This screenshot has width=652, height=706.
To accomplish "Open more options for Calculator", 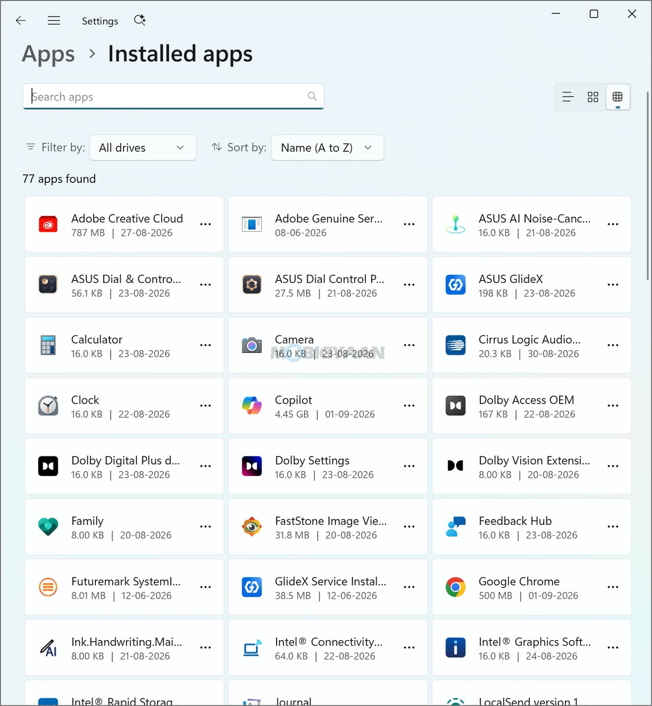I will [205, 345].
